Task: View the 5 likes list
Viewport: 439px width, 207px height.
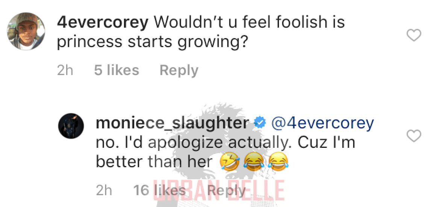Action: (x=117, y=70)
